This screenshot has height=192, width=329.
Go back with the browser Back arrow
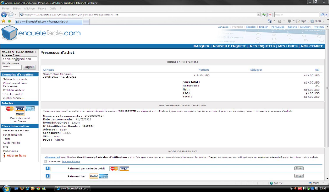(4, 15)
